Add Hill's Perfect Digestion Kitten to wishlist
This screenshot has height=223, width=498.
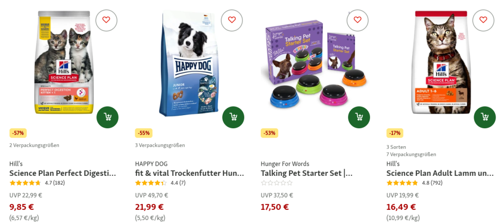tap(106, 20)
